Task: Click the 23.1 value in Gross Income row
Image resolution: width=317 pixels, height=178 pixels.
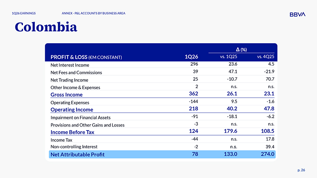Action: pyautogui.click(x=269, y=94)
